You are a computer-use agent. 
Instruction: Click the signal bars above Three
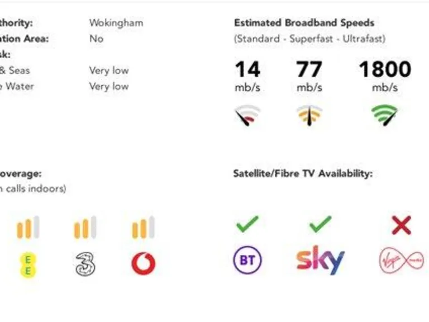pos(85,228)
